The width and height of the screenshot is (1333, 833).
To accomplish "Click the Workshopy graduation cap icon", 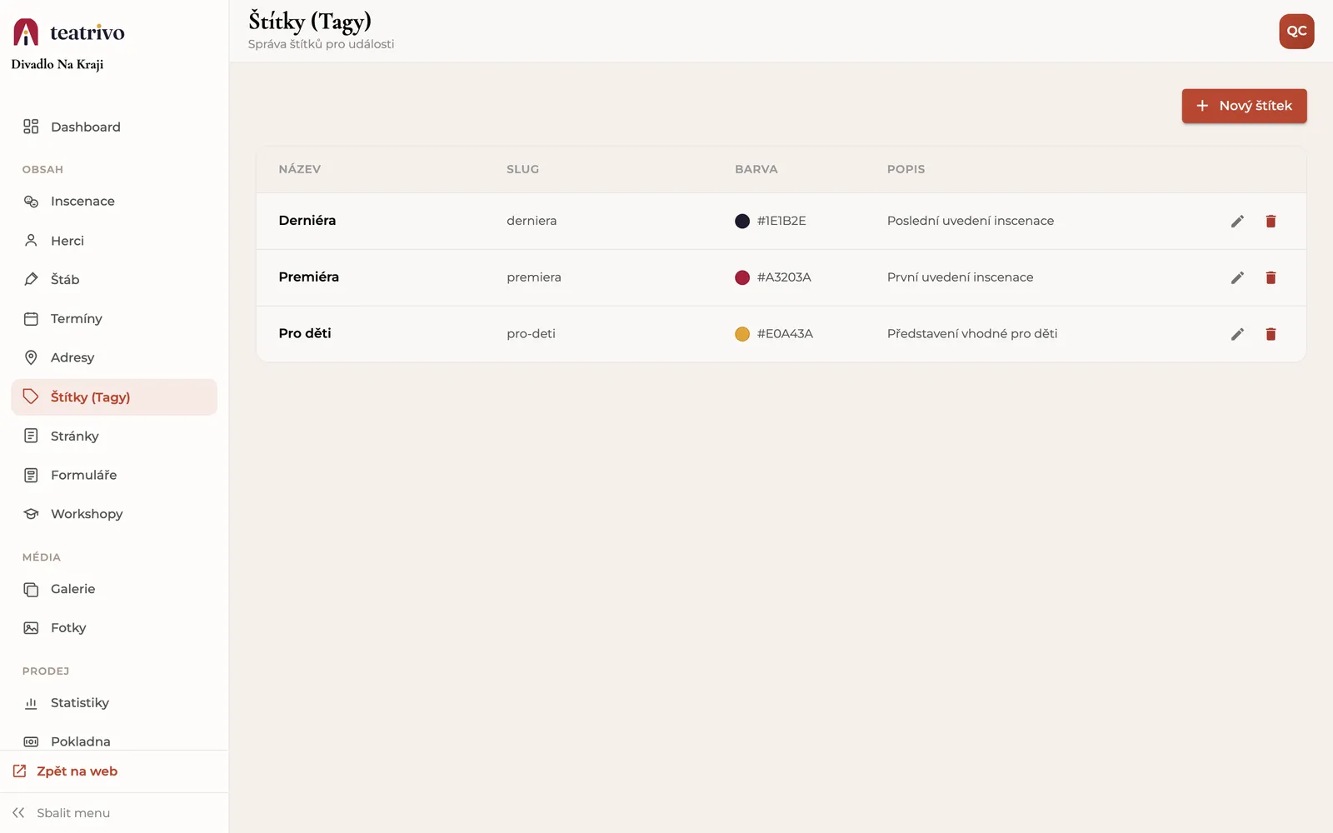I will [x=31, y=514].
